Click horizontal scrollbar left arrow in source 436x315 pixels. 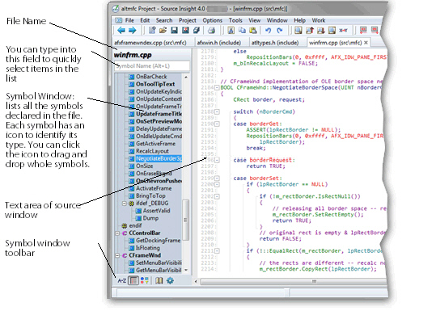tap(196, 281)
